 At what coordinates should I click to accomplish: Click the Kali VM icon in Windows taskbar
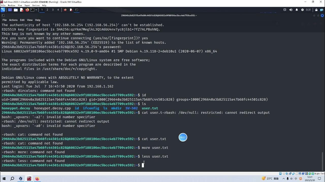(x=29, y=178)
